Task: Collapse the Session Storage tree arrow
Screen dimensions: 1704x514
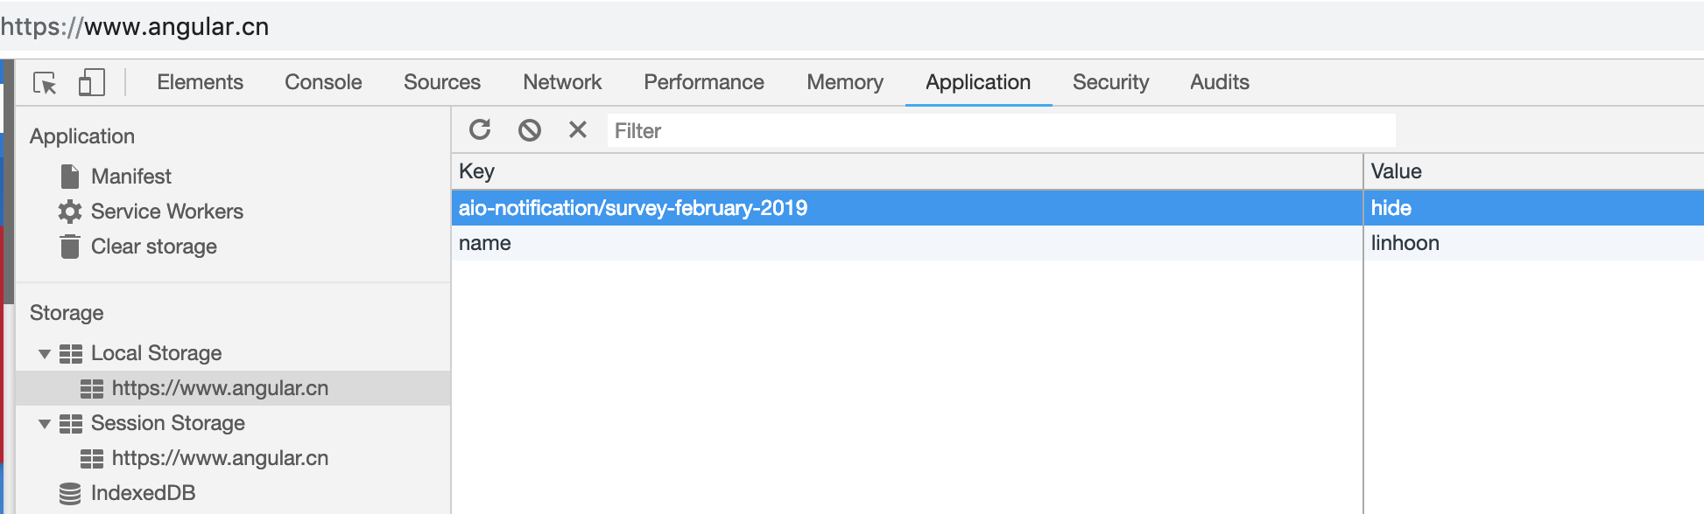Action: pyautogui.click(x=44, y=424)
